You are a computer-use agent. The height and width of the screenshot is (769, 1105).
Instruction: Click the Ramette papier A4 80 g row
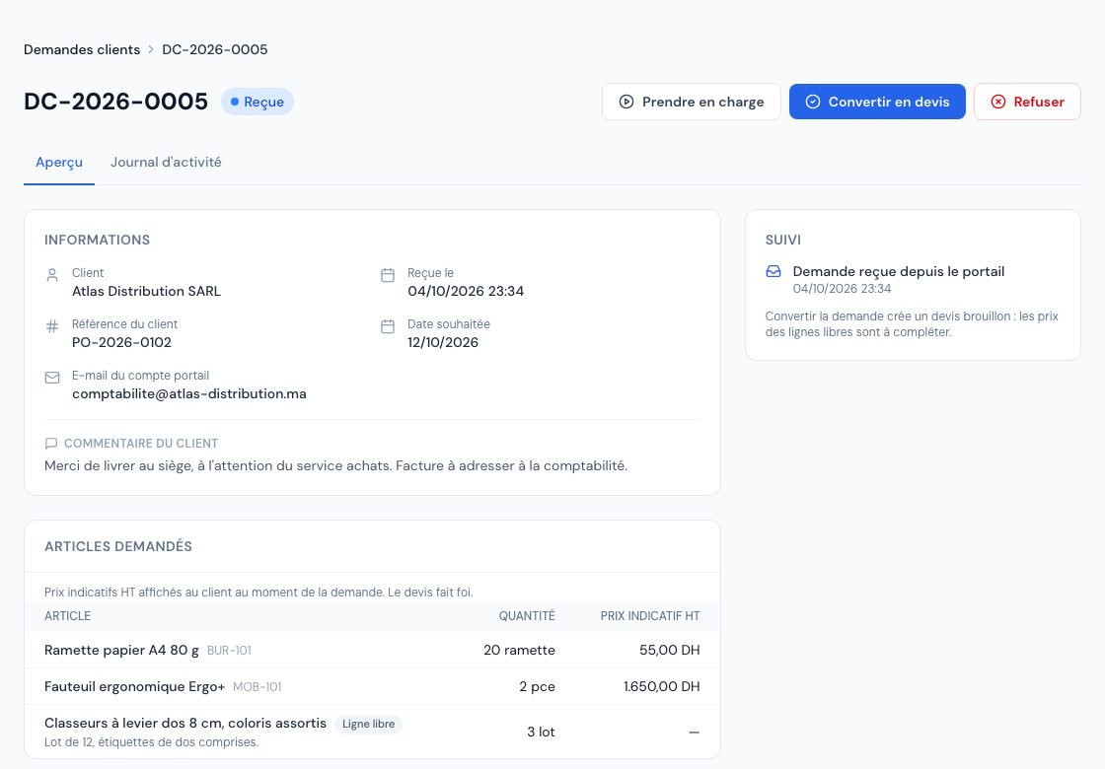pyautogui.click(x=372, y=650)
